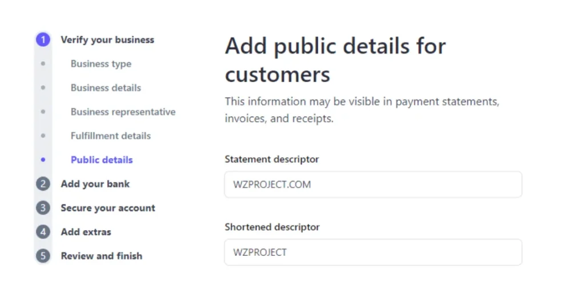
Task: Click the step 2 circle icon
Action: (43, 184)
